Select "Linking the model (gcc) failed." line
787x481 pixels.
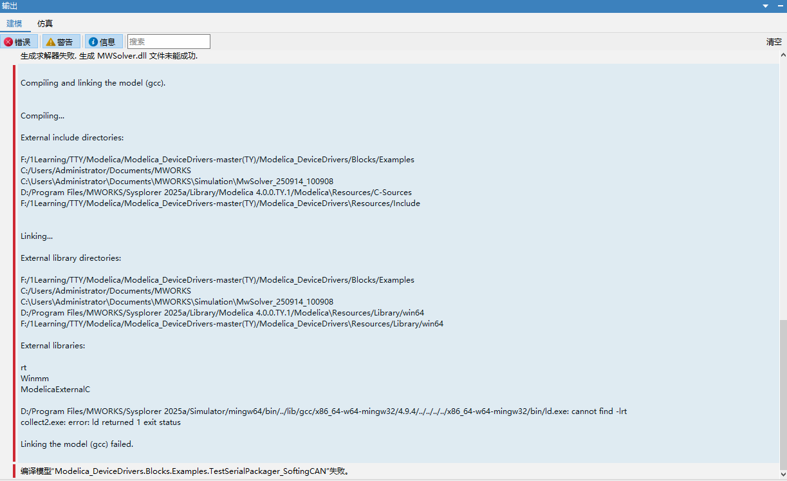[x=77, y=444]
